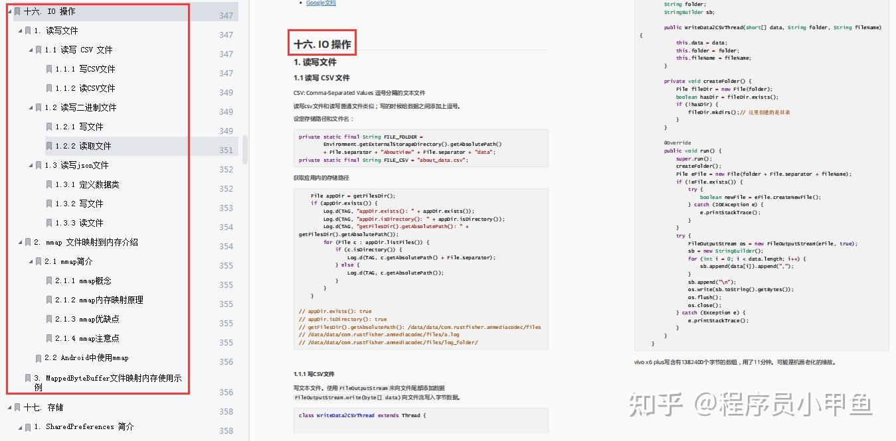
Task: Click bookmark icon beside 1.2.2 读取文件
Action: pos(49,146)
